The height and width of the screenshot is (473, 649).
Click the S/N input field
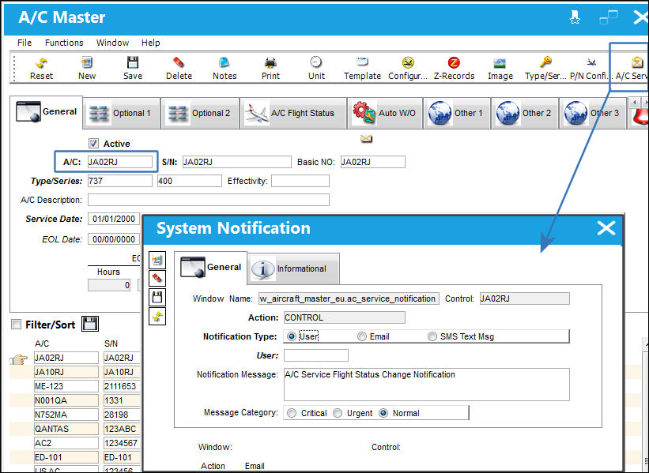tap(236, 162)
